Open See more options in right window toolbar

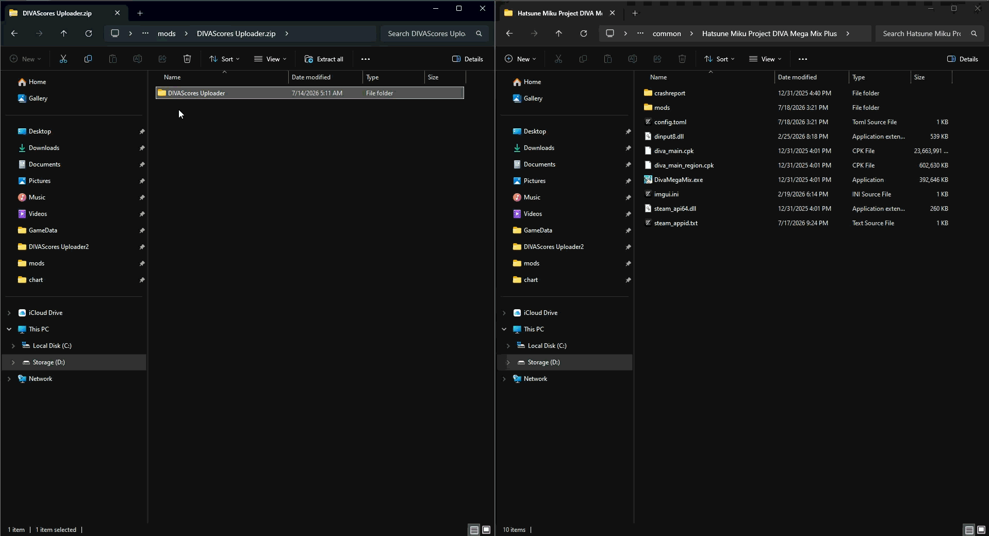coord(803,59)
